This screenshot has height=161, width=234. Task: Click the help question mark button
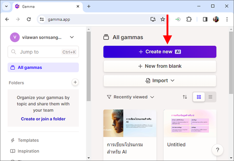coord(218,150)
